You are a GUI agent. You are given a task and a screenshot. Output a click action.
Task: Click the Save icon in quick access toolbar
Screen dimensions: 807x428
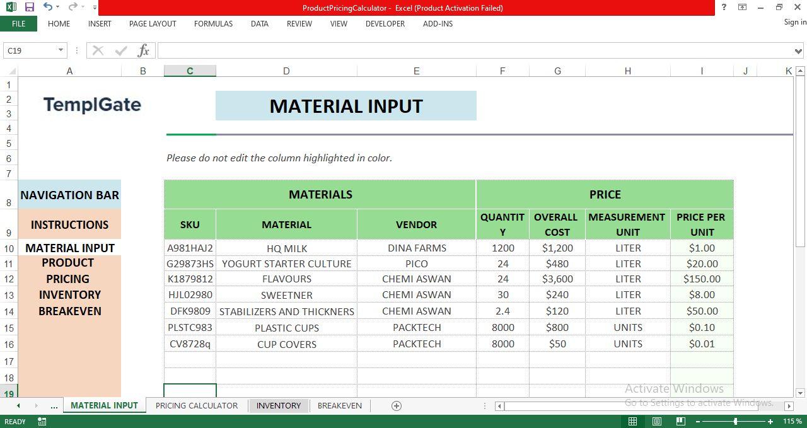29,7
